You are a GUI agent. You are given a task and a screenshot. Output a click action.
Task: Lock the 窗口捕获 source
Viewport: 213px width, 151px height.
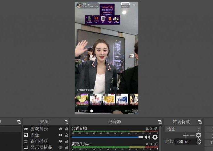(x=67, y=141)
